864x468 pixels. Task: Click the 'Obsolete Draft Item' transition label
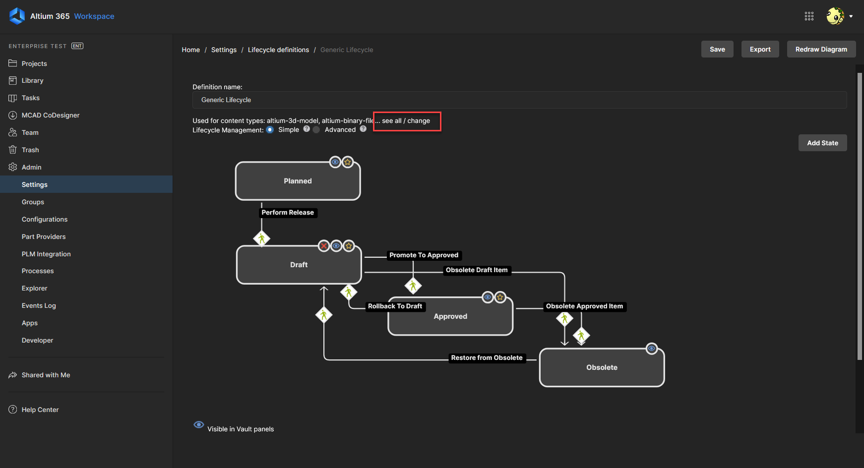click(477, 270)
